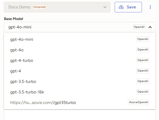
Task: Open the three-dot more options menu
Action: (150, 7)
